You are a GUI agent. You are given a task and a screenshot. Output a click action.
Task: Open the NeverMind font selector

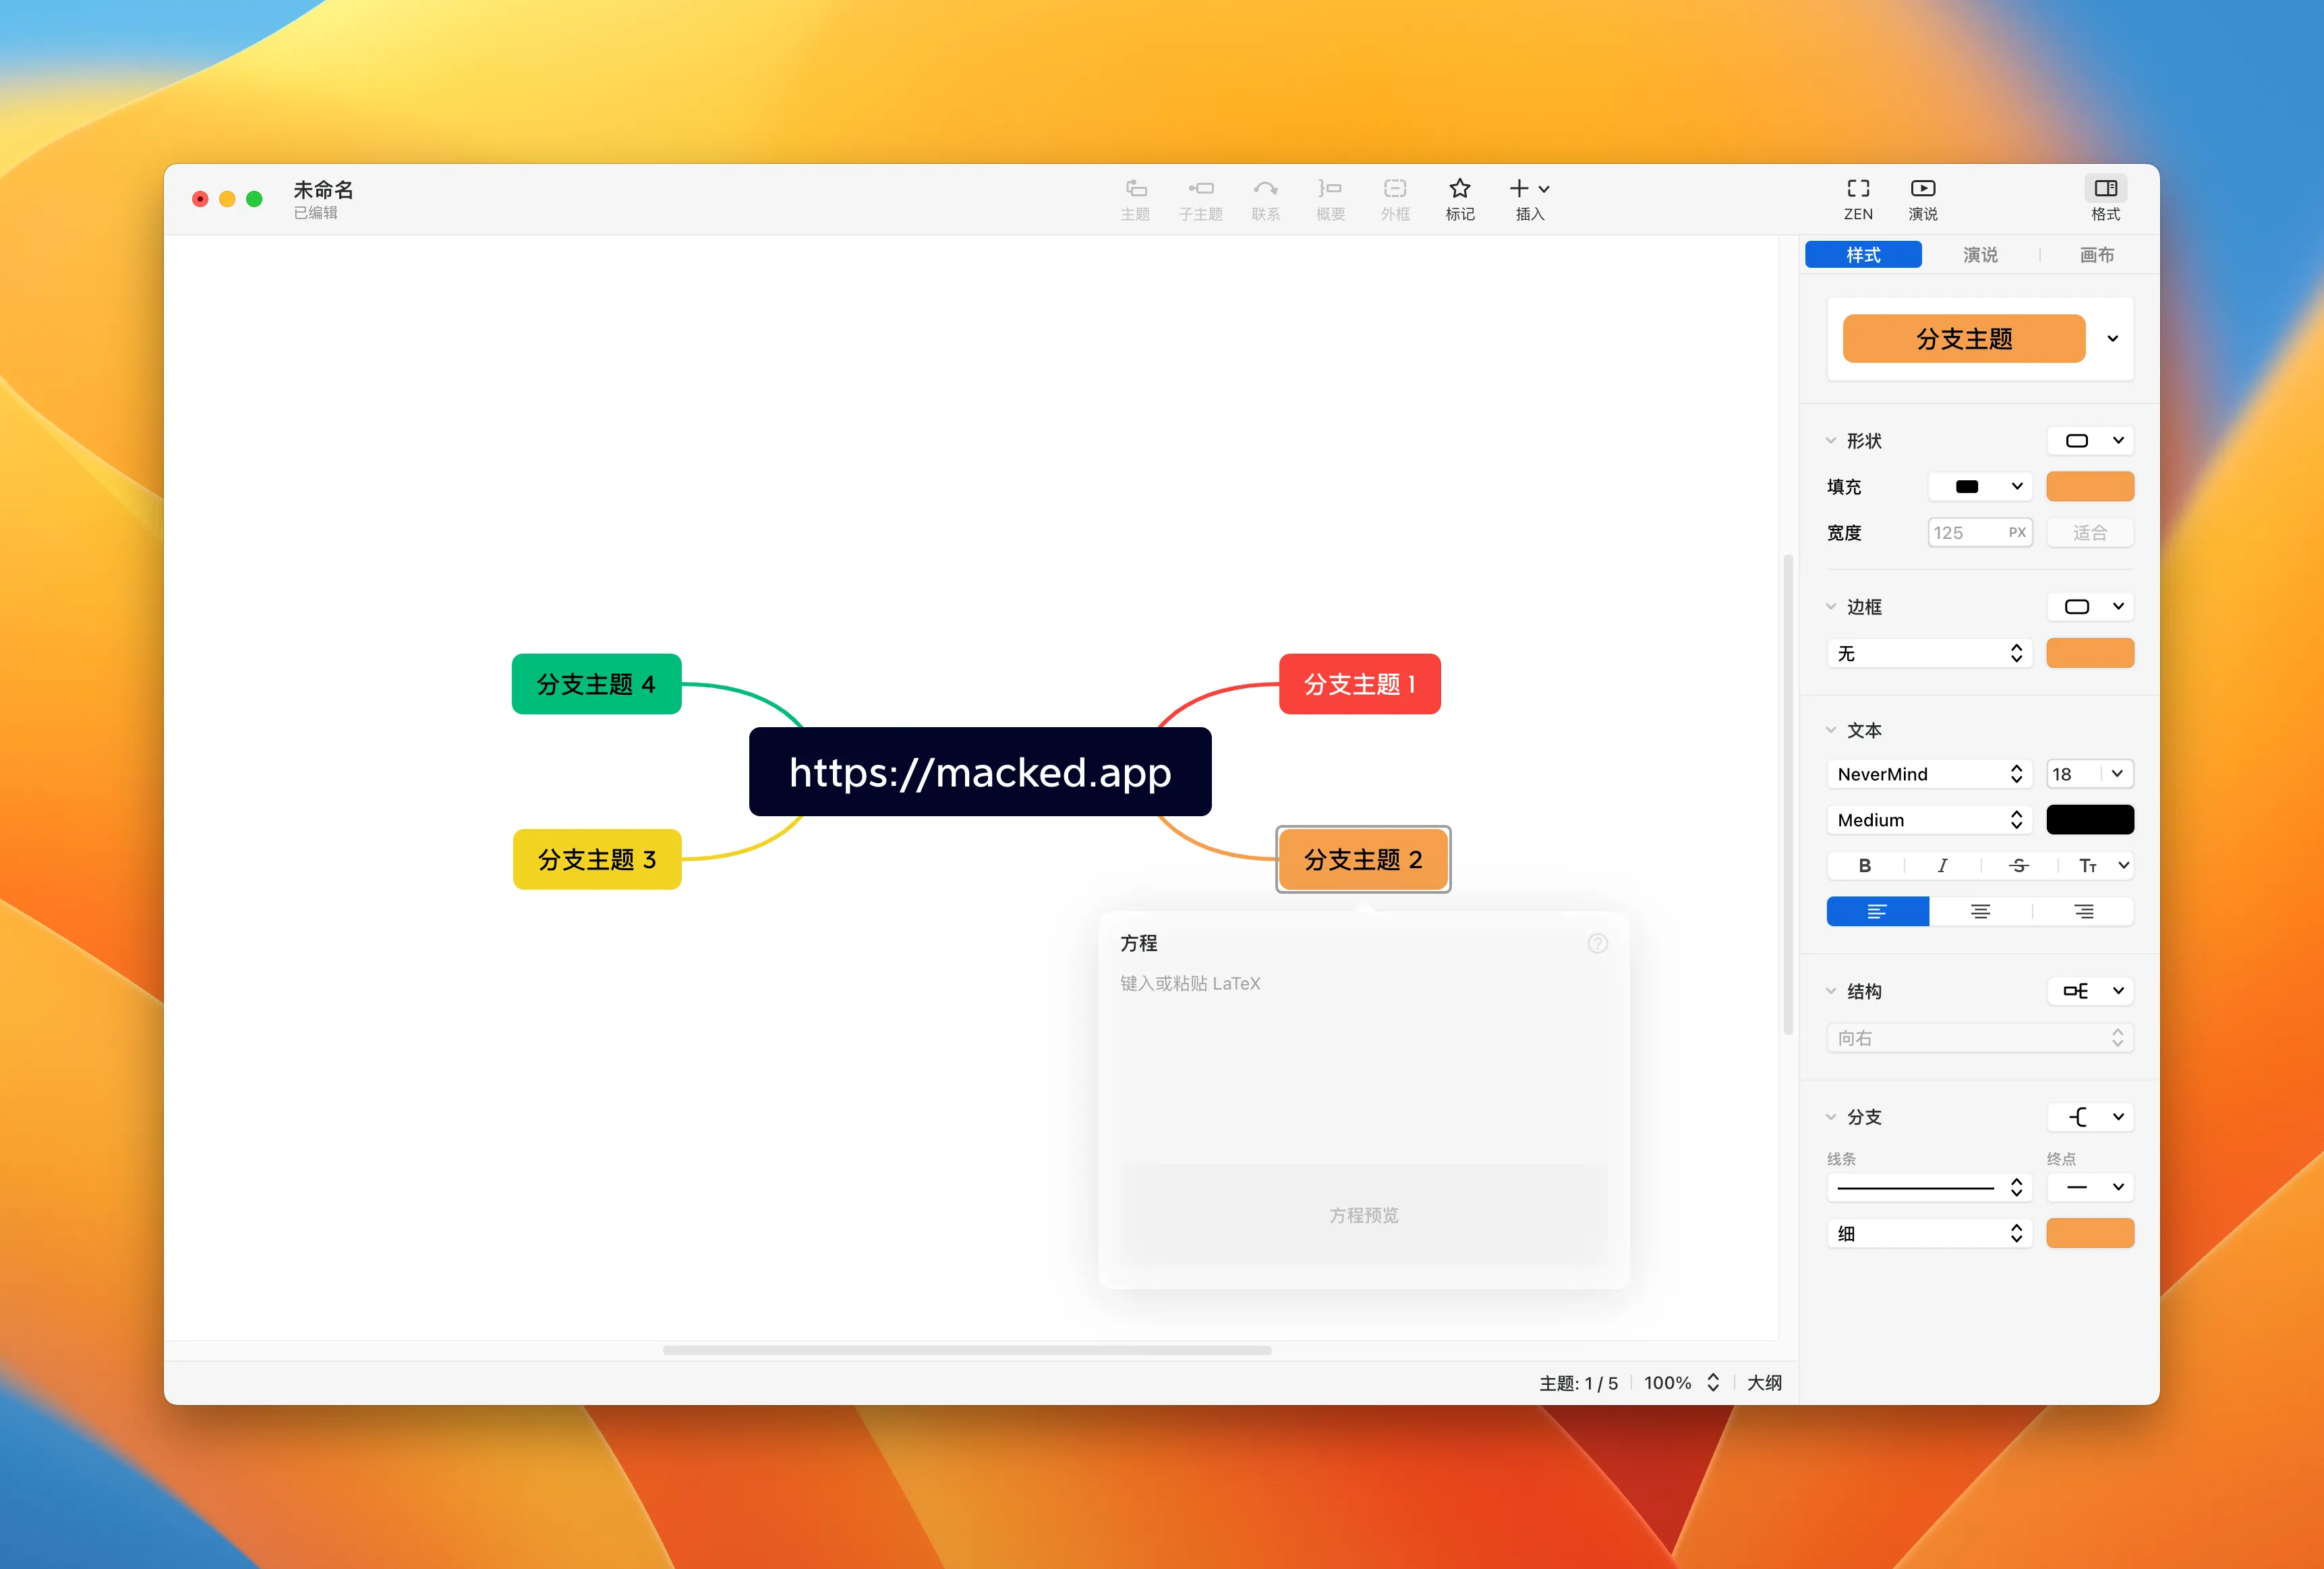coord(1929,774)
